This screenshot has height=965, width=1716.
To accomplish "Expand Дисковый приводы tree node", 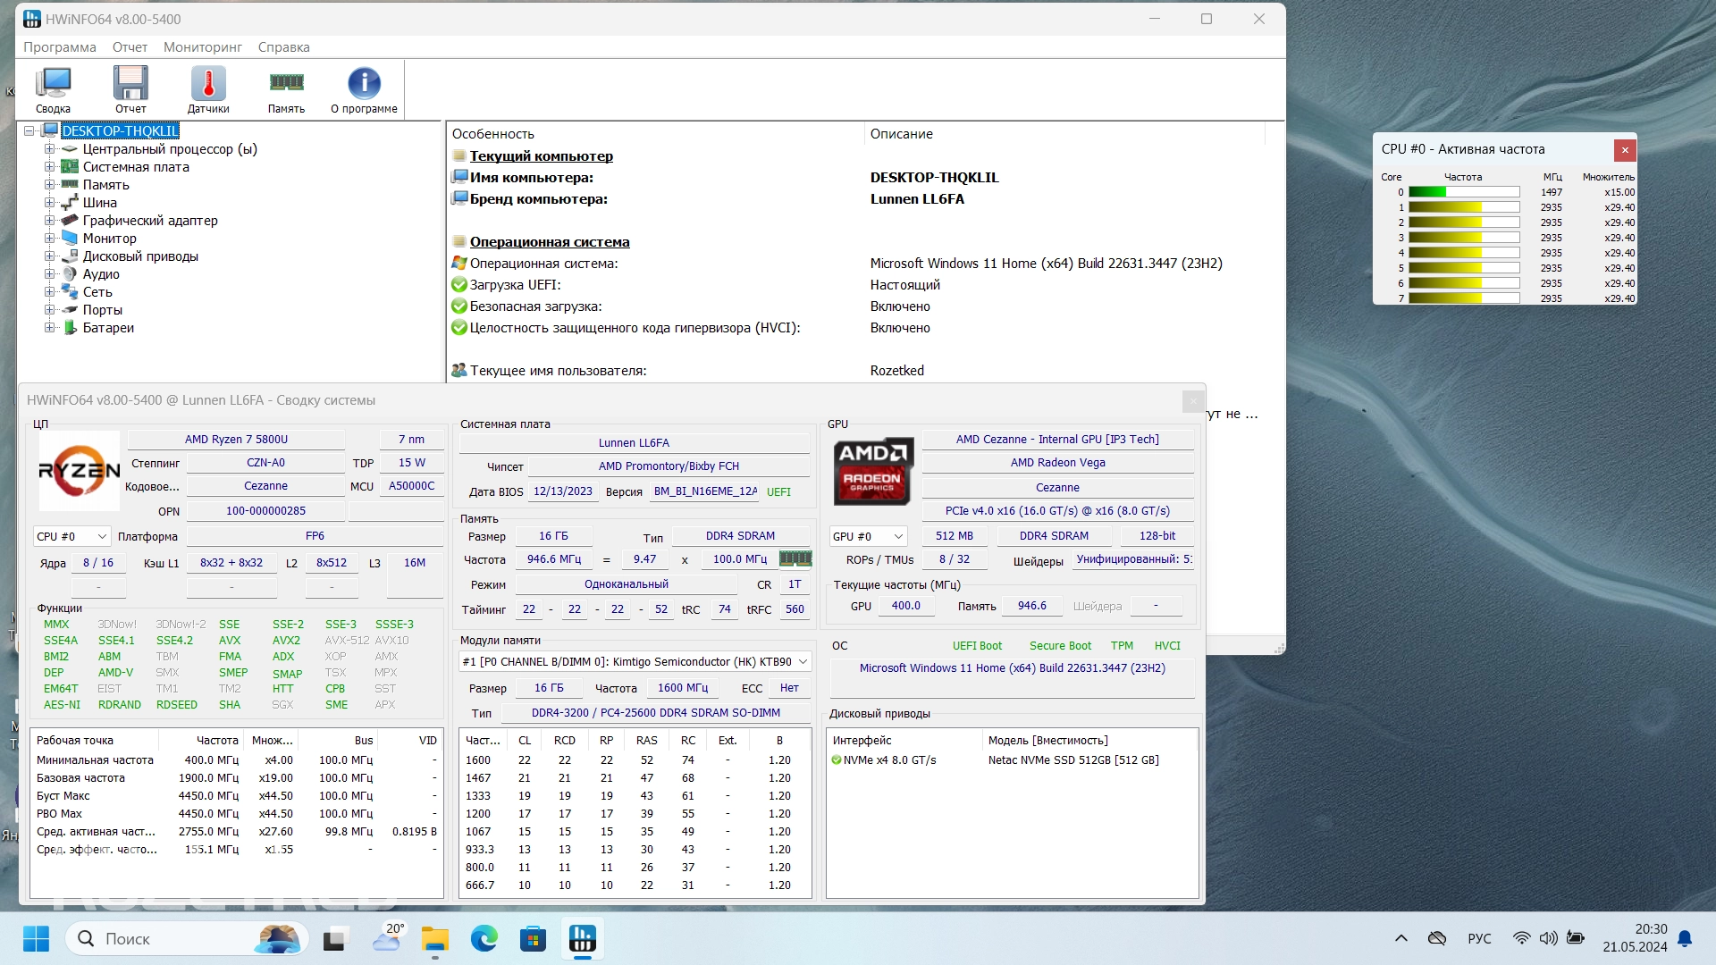I will click(x=50, y=256).
